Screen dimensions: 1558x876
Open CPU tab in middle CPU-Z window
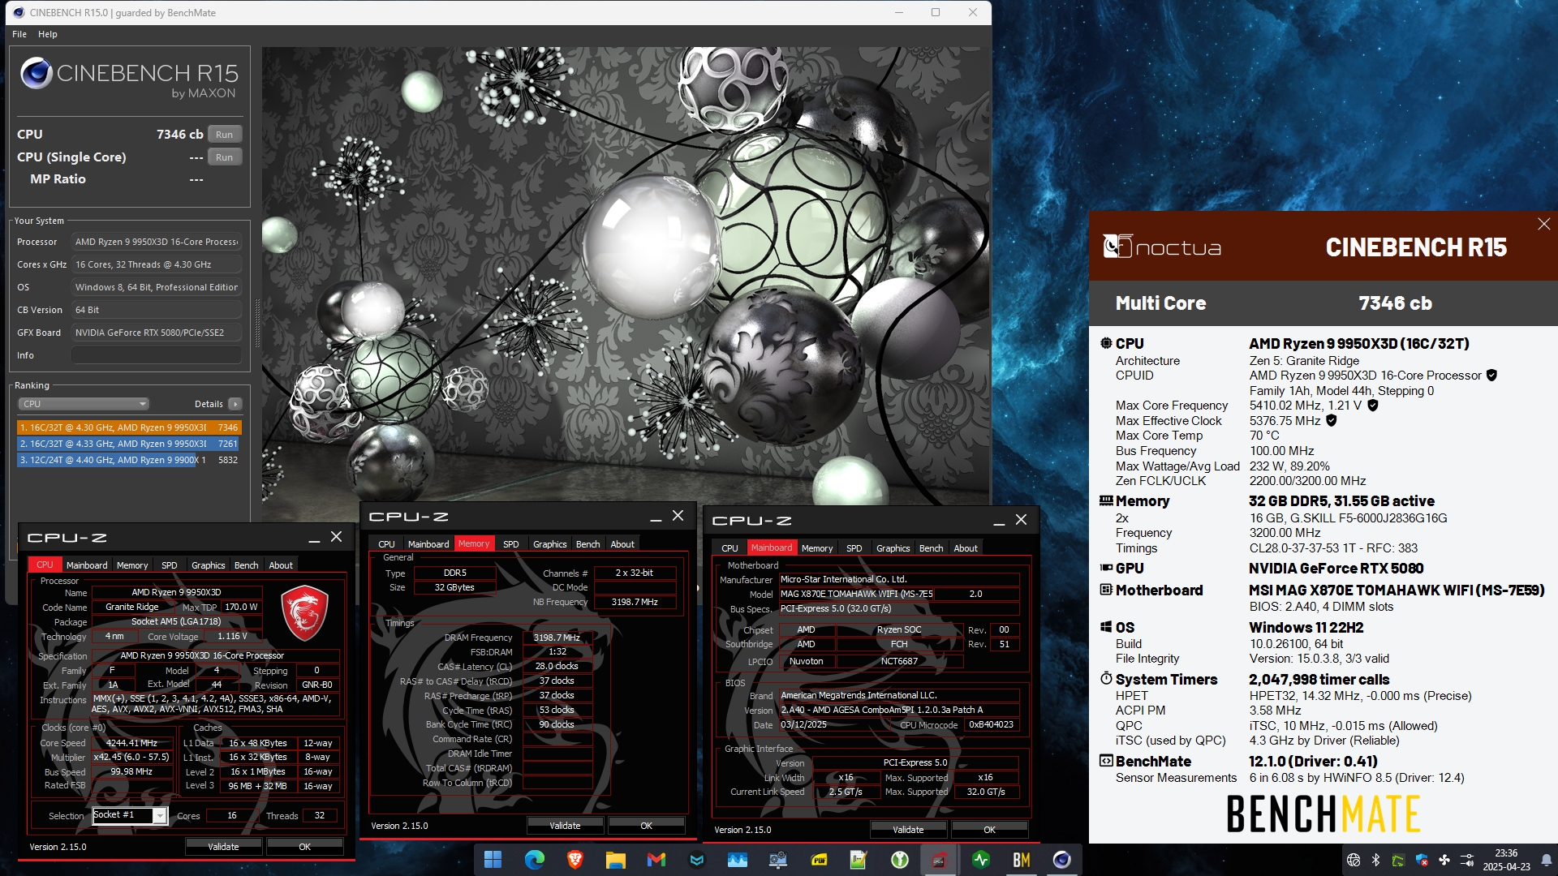coord(386,544)
